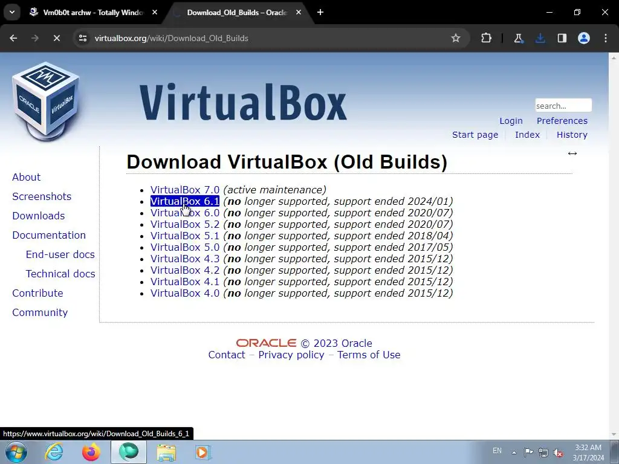Open the Login link
619x464 pixels.
click(511, 121)
